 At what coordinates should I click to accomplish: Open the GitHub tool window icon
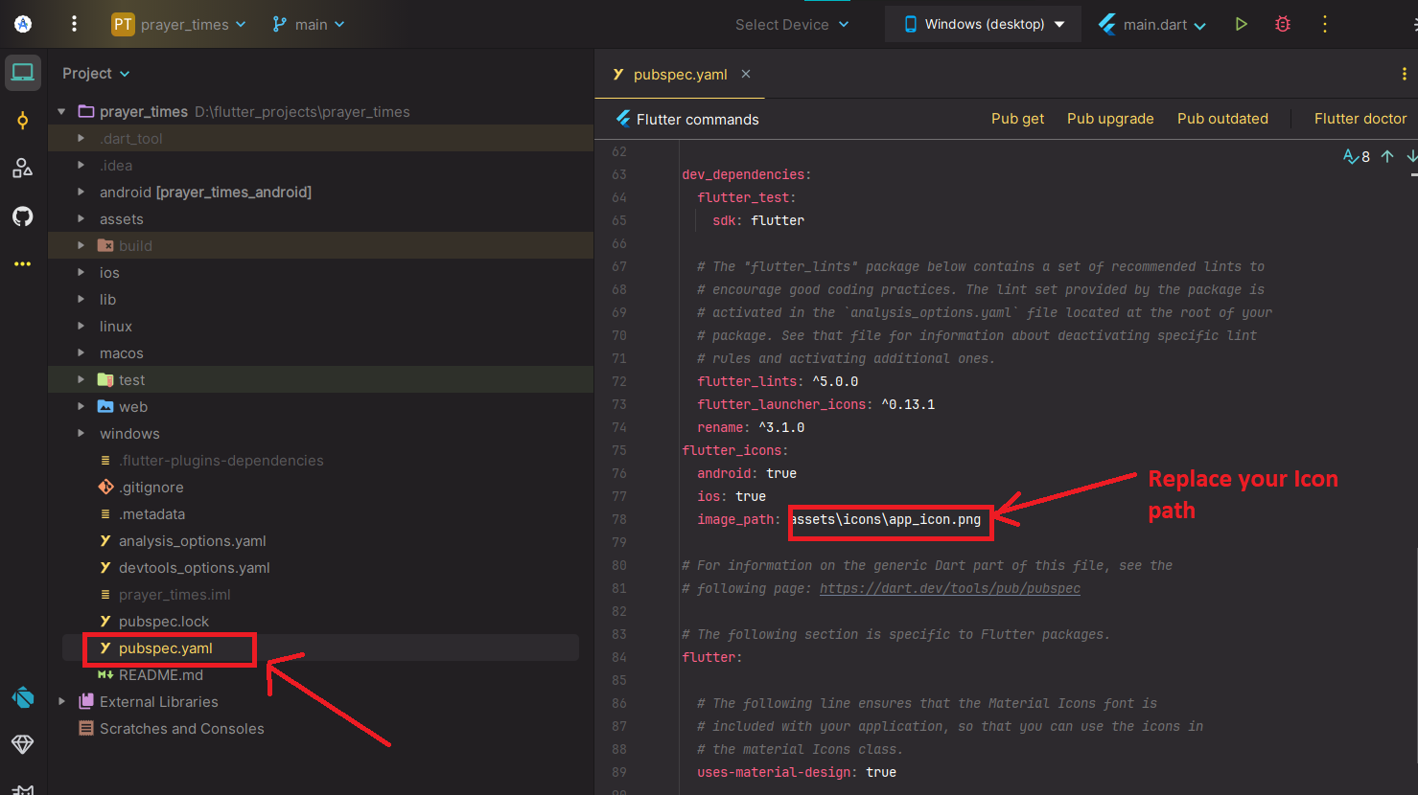click(22, 216)
